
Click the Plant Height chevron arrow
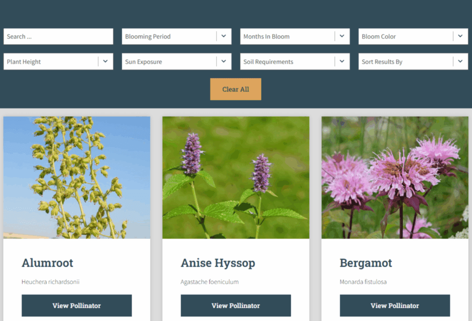(106, 61)
